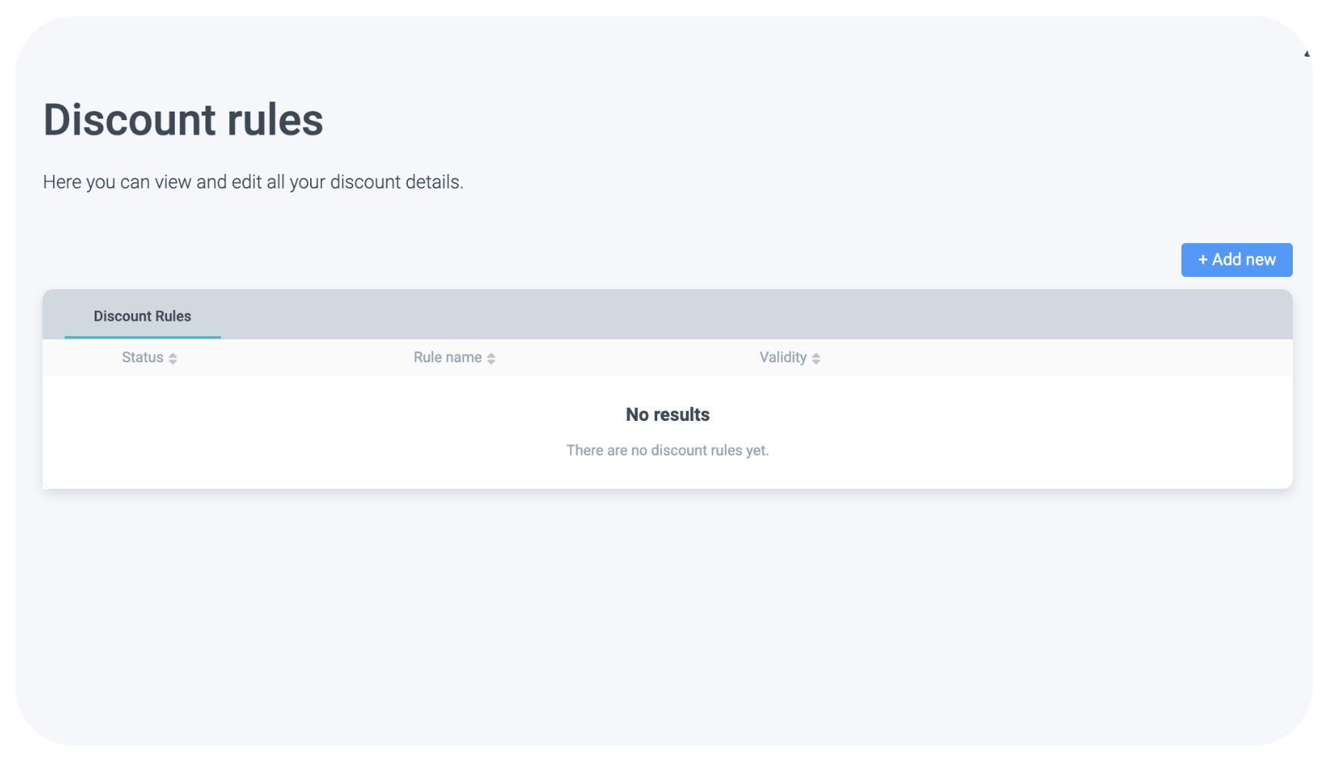Click the word "name" in the Rule name header
Viewport: 1329px width, 764px height.
point(464,358)
